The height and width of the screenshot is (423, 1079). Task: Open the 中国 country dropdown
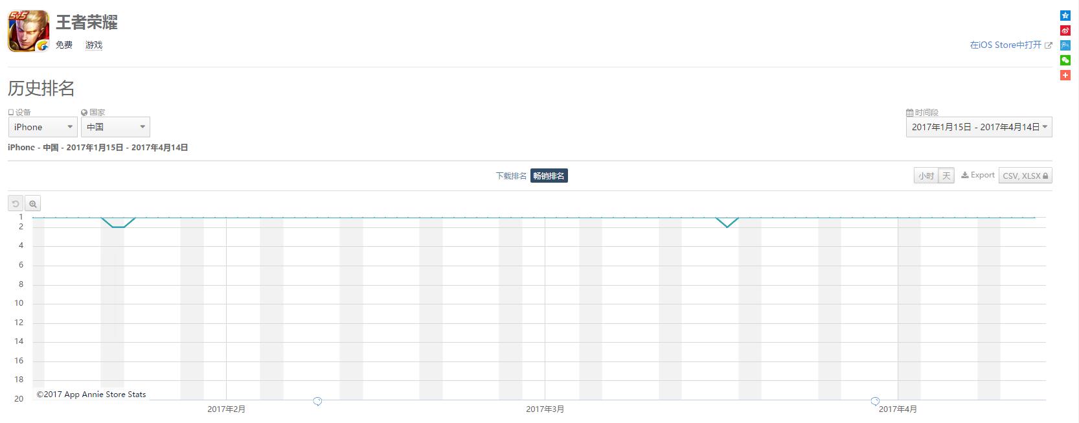coord(115,127)
